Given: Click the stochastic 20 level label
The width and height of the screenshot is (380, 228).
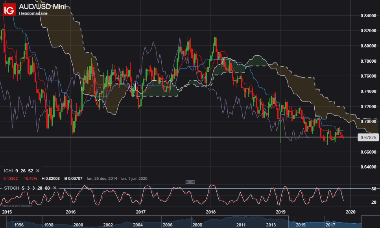Looking at the screenshot, I should [374, 202].
